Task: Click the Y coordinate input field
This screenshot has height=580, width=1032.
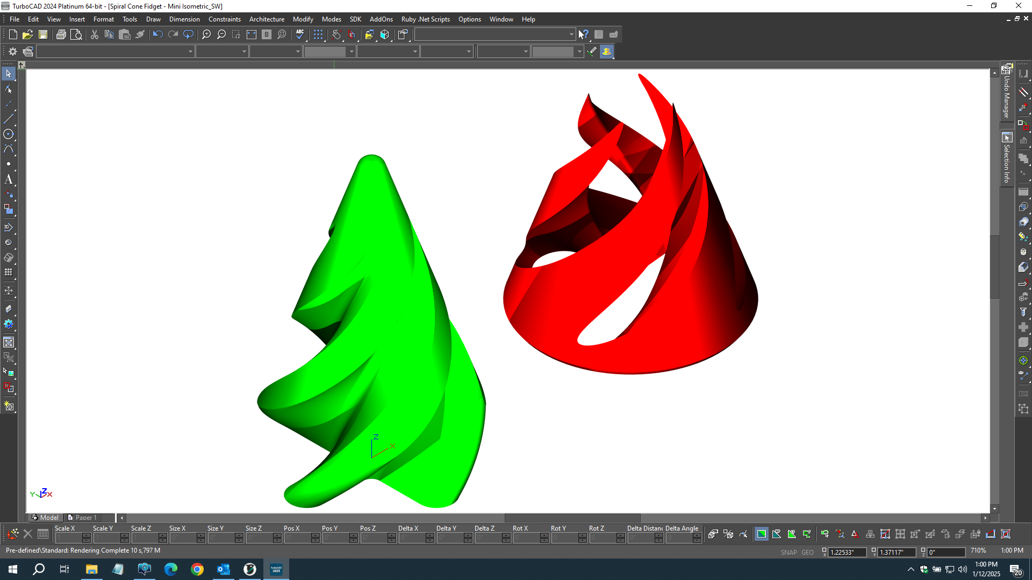Action: click(x=895, y=552)
